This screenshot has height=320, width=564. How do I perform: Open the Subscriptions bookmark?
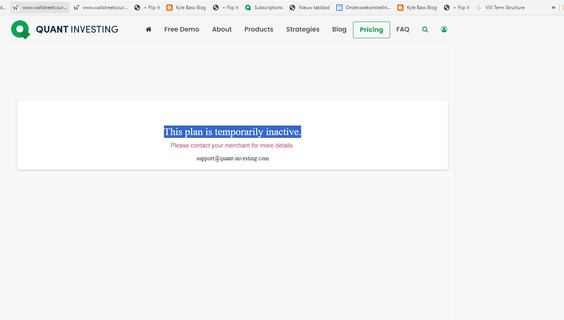264,8
